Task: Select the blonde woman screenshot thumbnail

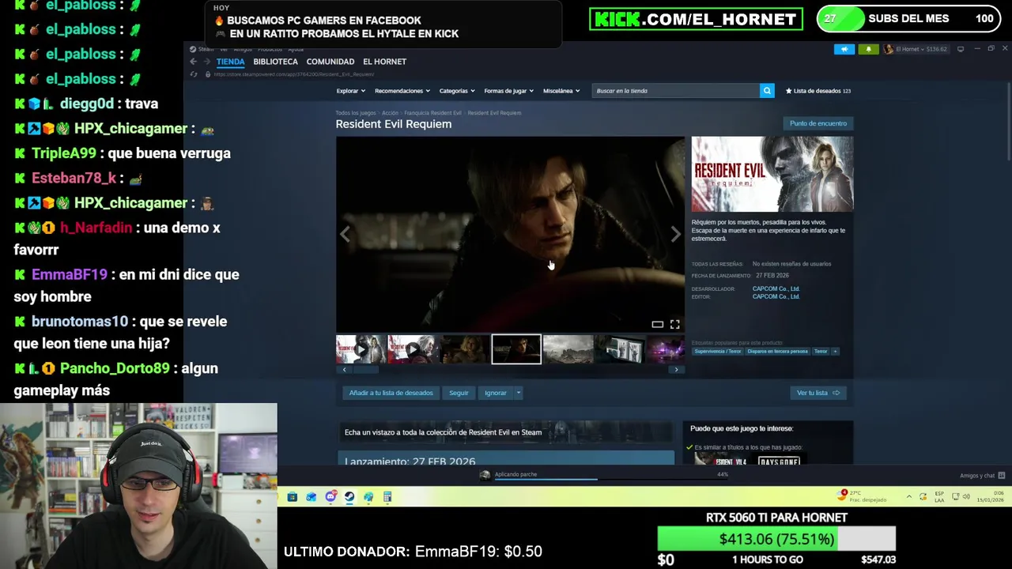Action: point(464,349)
